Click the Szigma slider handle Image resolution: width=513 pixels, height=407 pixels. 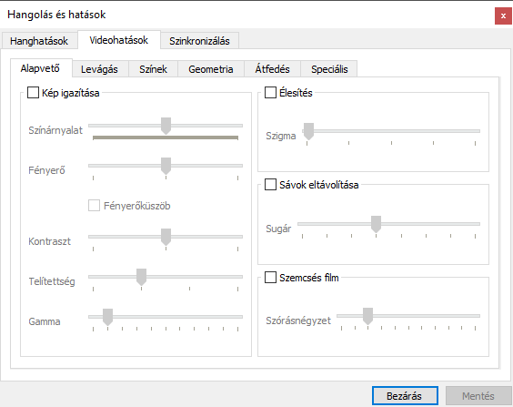click(x=308, y=131)
